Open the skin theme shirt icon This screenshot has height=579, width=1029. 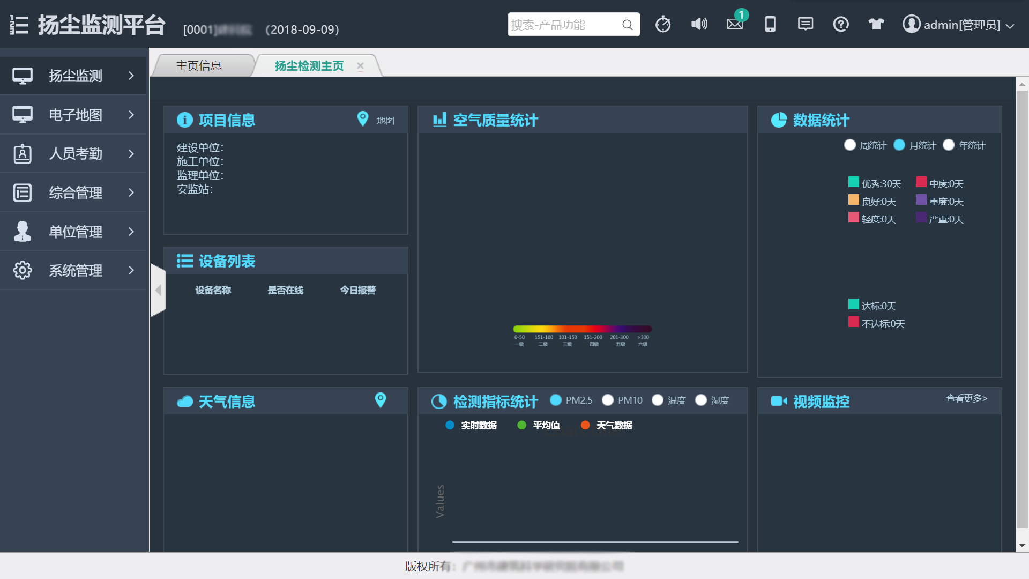876,24
